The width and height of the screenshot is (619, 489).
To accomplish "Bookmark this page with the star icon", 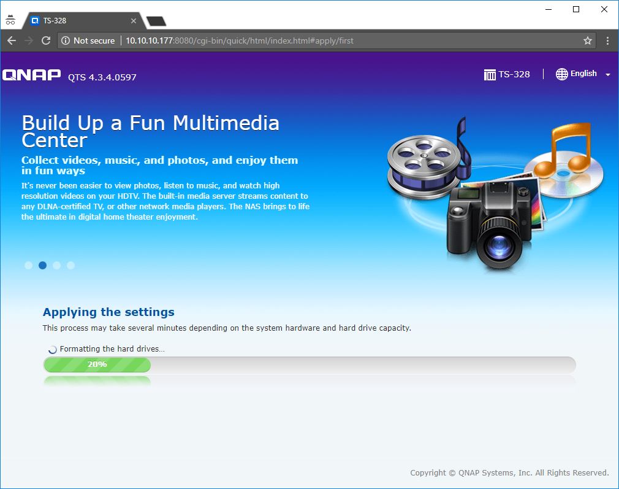I will coord(587,40).
